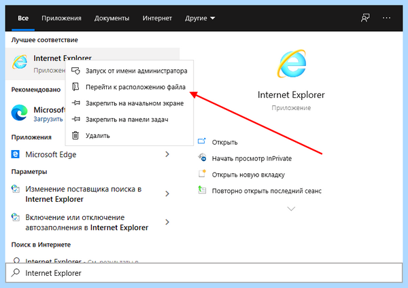Choose Перейти к расположению файла
This screenshot has width=408, height=288.
pos(129,87)
